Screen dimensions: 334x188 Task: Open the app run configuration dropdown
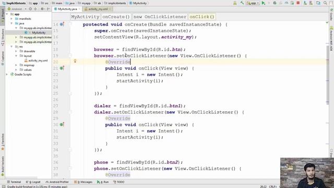[x=253, y=3]
